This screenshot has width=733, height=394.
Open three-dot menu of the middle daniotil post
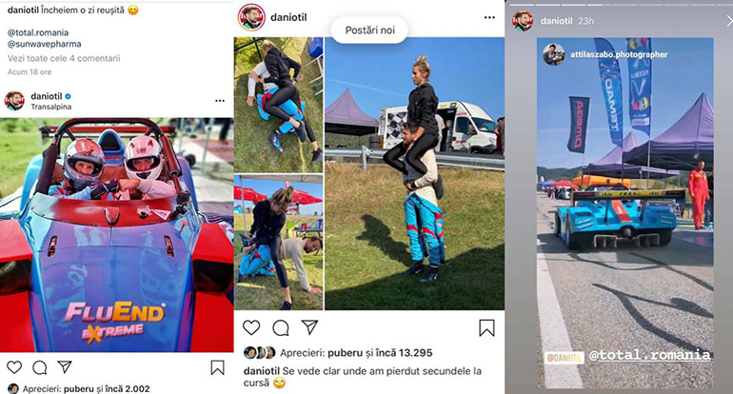click(489, 17)
